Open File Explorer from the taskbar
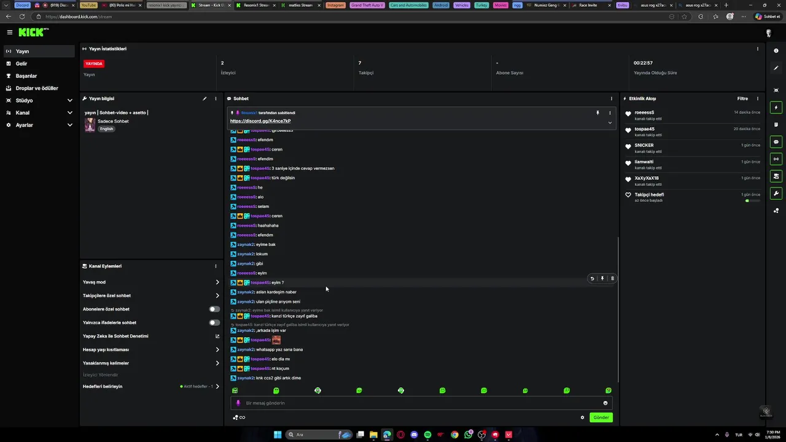This screenshot has width=786, height=442. (x=373, y=435)
